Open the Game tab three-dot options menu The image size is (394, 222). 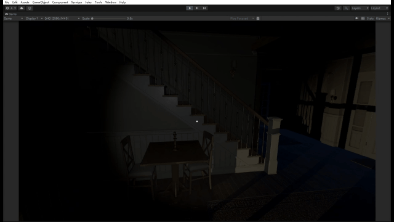(x=388, y=14)
